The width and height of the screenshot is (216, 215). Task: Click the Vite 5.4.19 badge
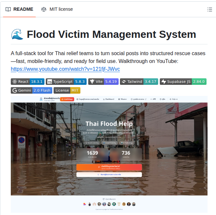coord(103,82)
